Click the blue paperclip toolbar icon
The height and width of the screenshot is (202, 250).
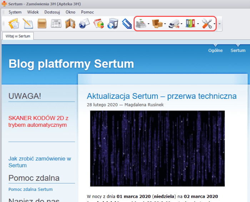(126, 24)
